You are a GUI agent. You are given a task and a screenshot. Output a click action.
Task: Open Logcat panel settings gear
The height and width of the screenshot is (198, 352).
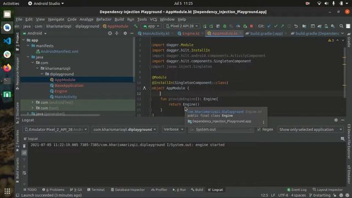pyautogui.click(x=336, y=120)
